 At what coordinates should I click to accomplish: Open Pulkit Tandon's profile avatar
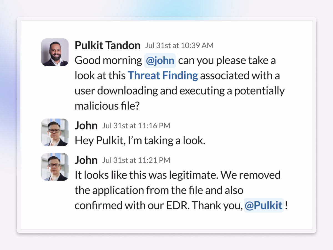coord(55,52)
